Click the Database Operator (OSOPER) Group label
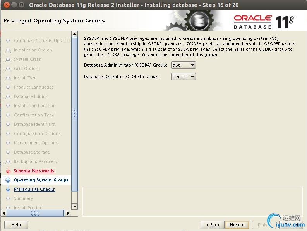The image size is (307, 231). [122, 77]
